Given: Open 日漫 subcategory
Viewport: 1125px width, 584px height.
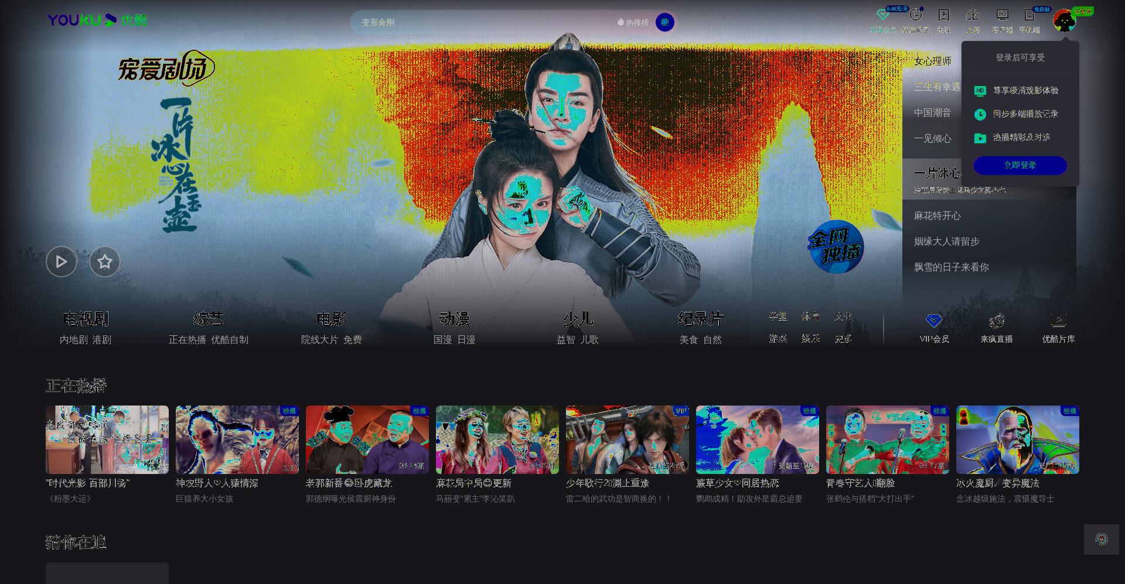Looking at the screenshot, I should pos(466,339).
